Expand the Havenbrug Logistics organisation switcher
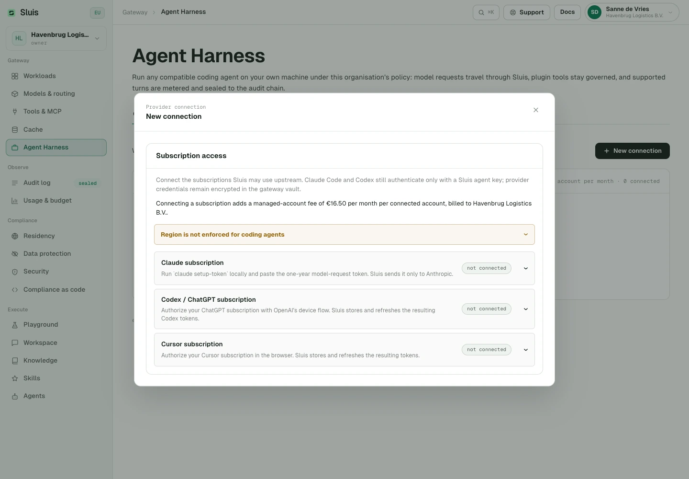The width and height of the screenshot is (689, 479). (x=56, y=38)
